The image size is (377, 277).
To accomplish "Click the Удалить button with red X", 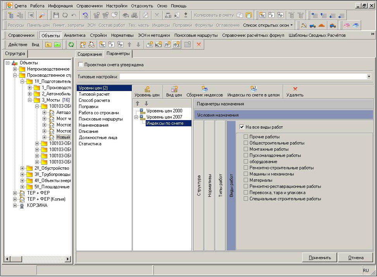I will 295,91.
